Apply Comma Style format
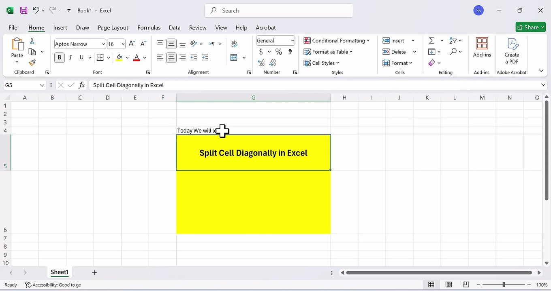 click(290, 52)
